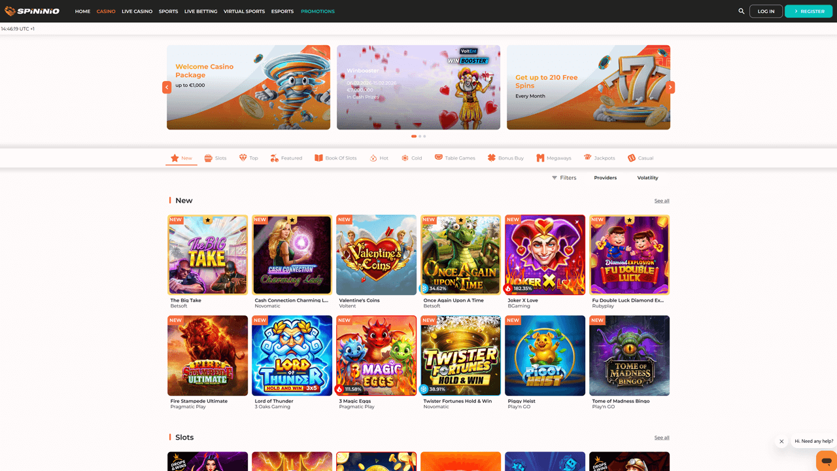Screen dimensions: 837x471
Task: Open the Promotions menu item
Action: pyautogui.click(x=318, y=11)
